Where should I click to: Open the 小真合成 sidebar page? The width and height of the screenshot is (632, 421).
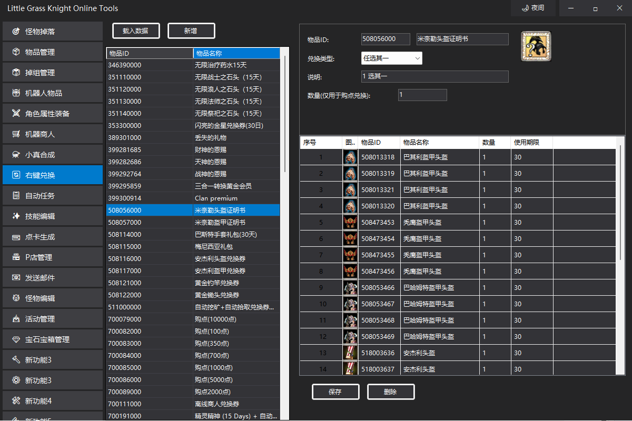[52, 155]
